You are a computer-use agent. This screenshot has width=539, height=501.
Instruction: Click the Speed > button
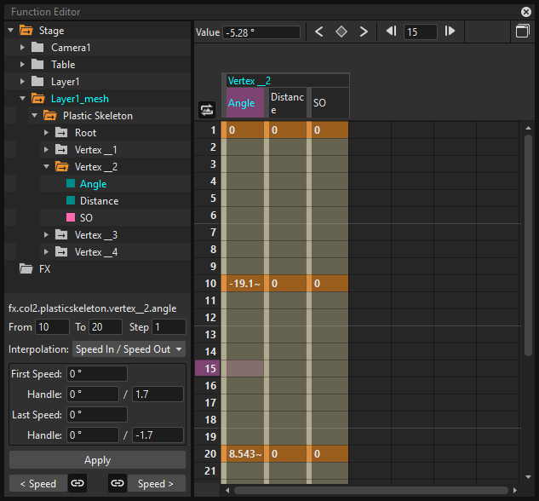coord(157,483)
